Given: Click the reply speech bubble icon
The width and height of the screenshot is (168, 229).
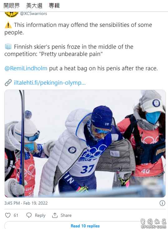Looking at the screenshot, I should (29, 215).
